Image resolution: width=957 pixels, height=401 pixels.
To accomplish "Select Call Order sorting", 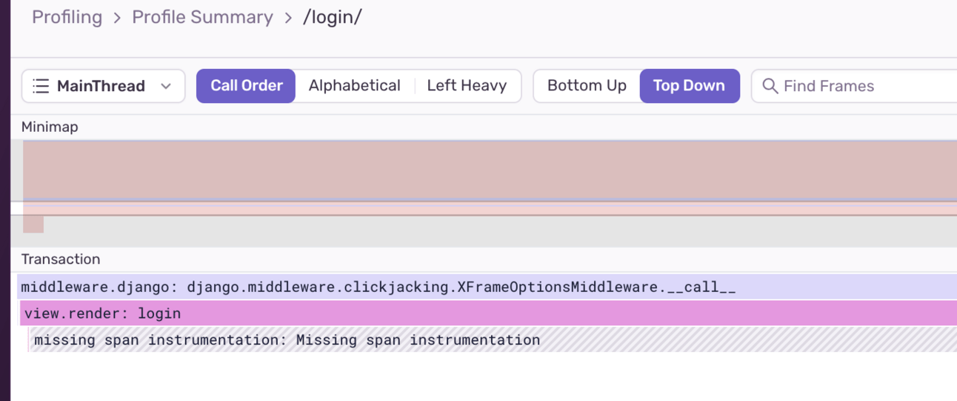I will point(246,86).
